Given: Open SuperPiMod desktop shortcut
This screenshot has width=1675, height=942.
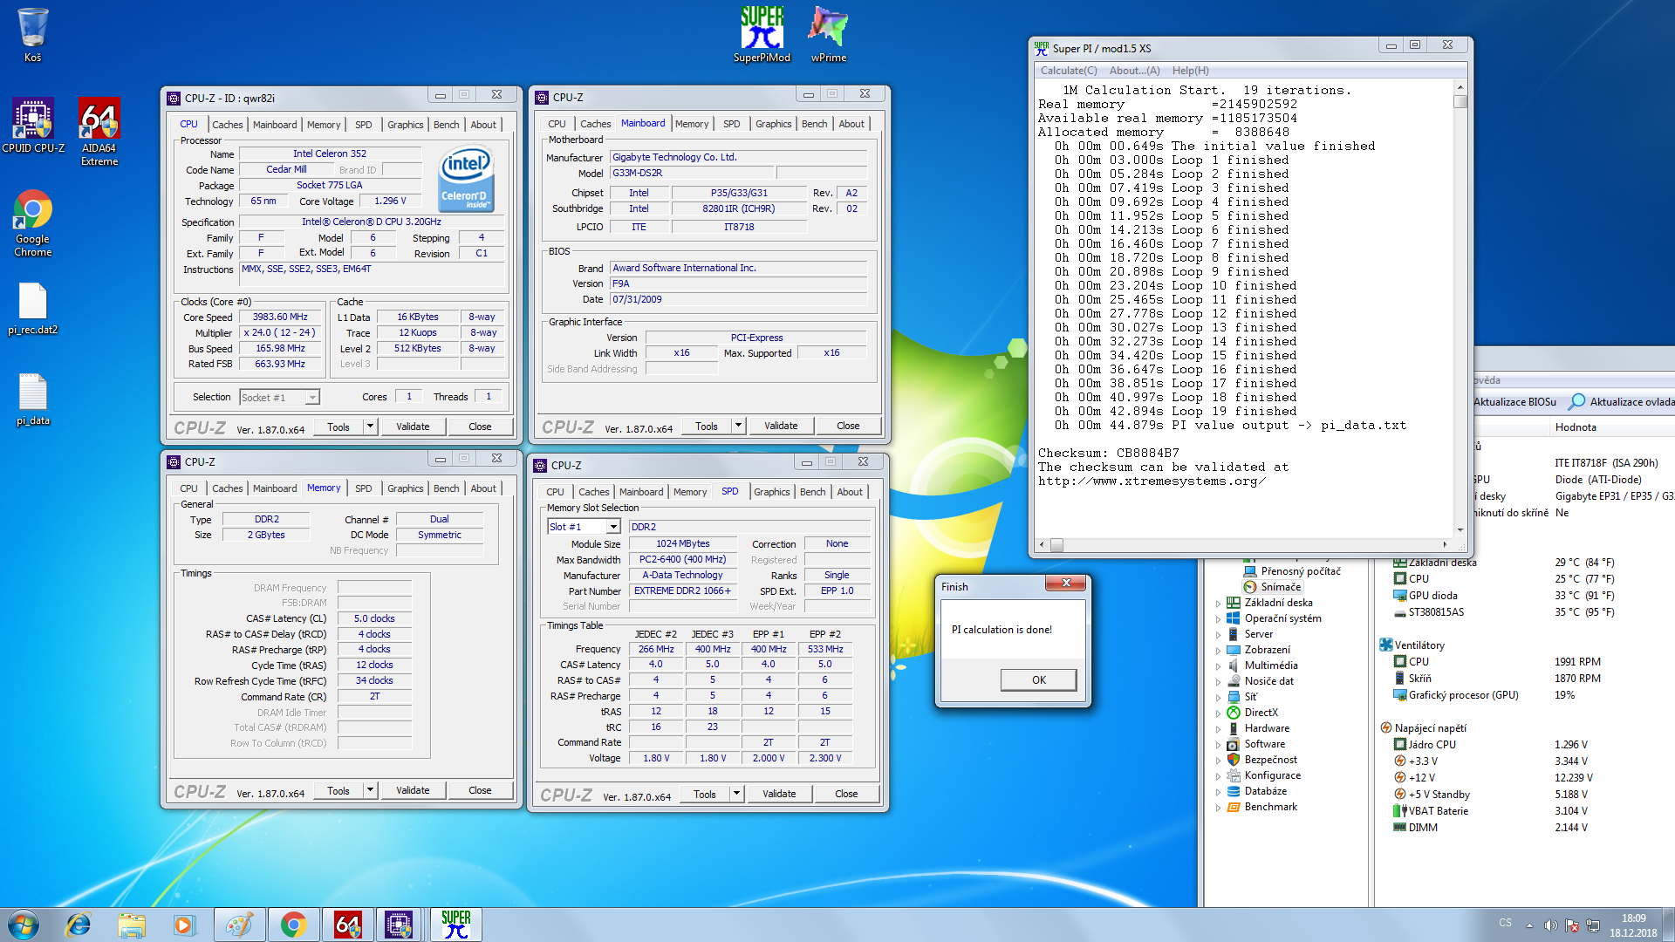Looking at the screenshot, I should coord(762,35).
